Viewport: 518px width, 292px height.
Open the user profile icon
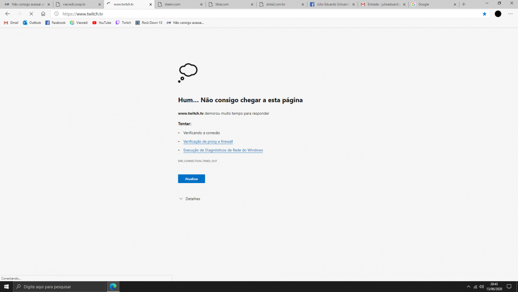(x=498, y=14)
